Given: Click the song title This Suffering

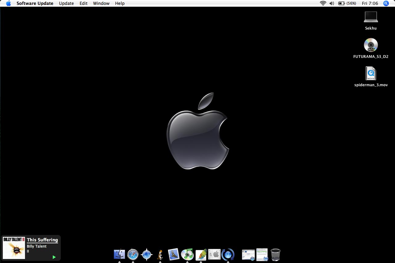Looking at the screenshot, I should [x=42, y=240].
